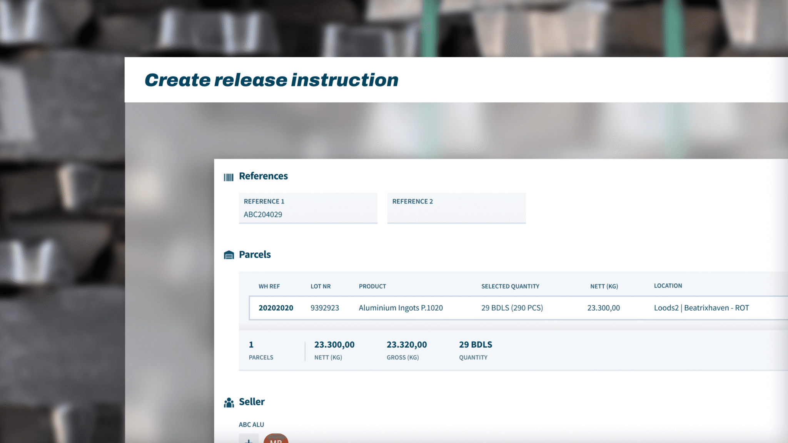Click the Seller people icon

click(229, 403)
